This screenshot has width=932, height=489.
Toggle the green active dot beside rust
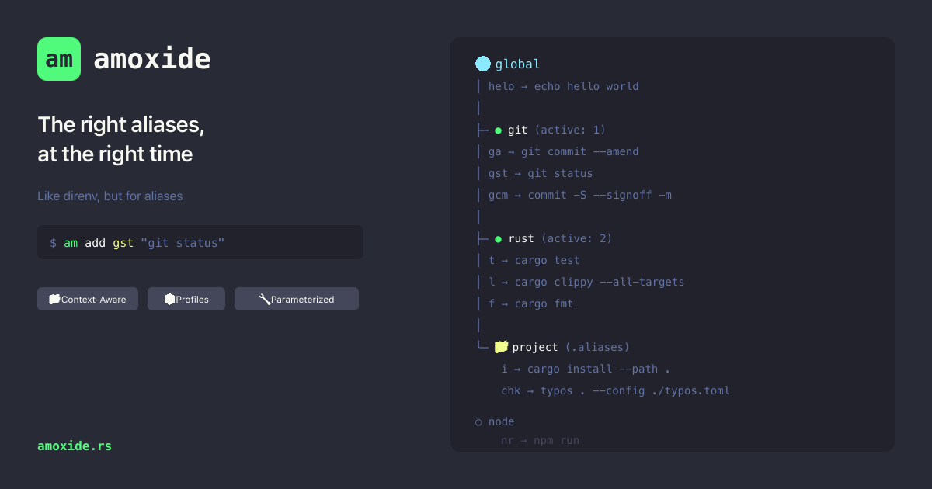(498, 238)
